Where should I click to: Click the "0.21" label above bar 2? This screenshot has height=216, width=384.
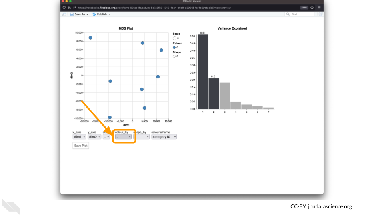click(214, 76)
